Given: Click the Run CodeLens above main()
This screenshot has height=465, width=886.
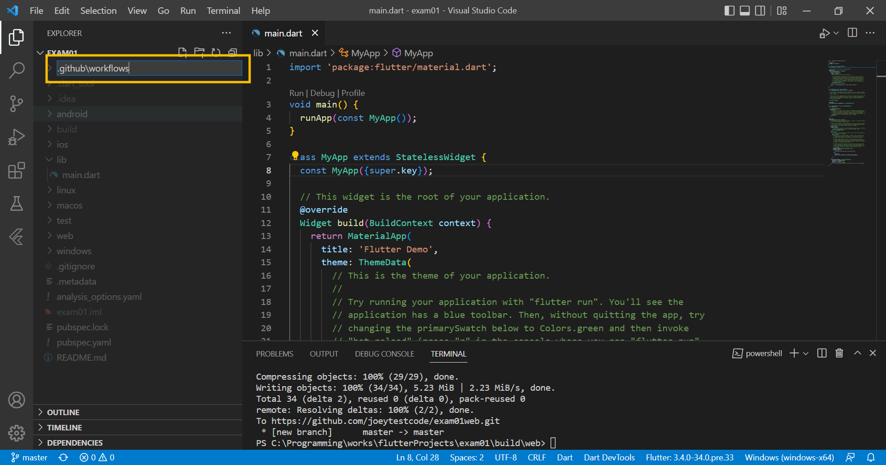Looking at the screenshot, I should 296,93.
